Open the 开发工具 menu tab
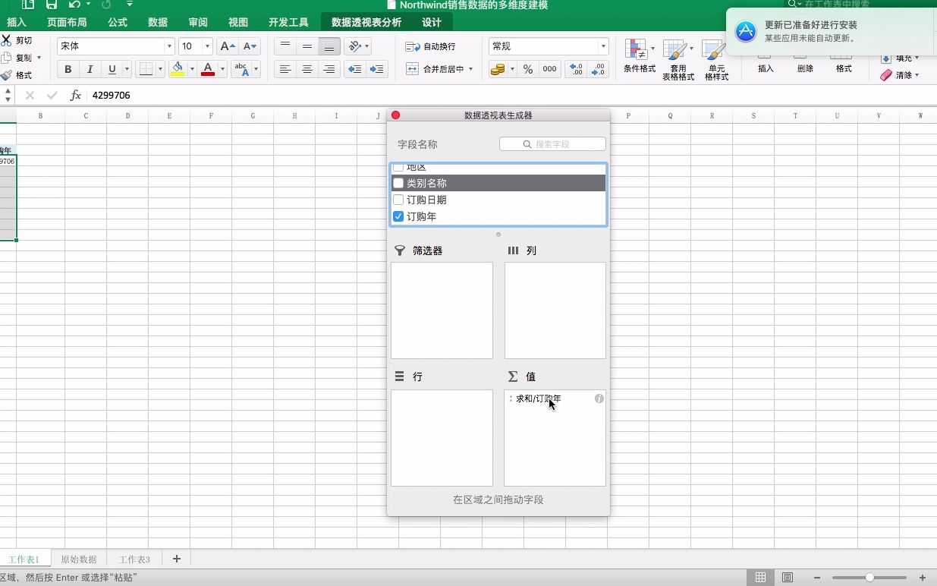Image resolution: width=937 pixels, height=586 pixels. point(288,22)
